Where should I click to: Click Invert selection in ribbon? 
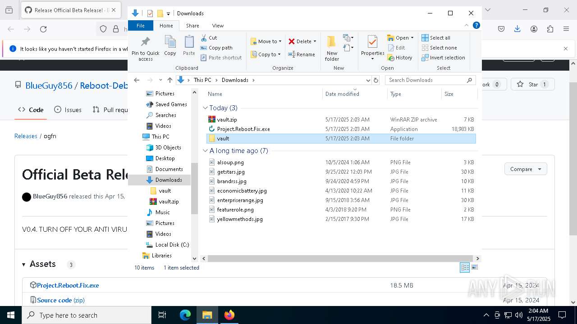pyautogui.click(x=443, y=58)
